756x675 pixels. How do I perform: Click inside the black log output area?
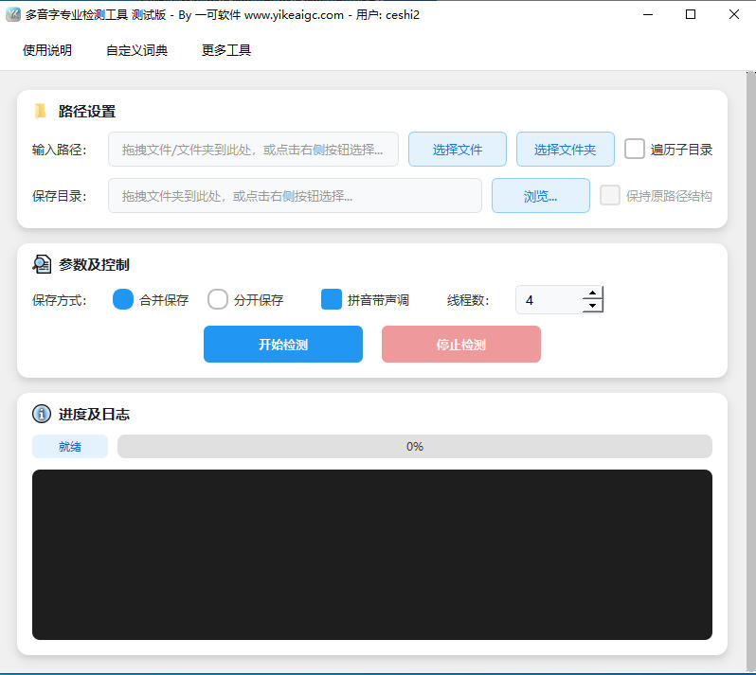[x=372, y=555]
